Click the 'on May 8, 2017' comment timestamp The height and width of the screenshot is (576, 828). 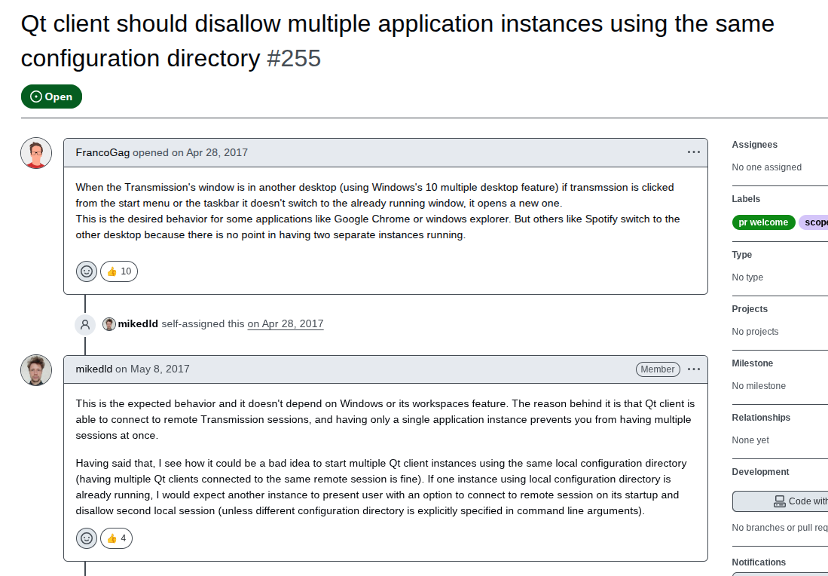coord(153,369)
